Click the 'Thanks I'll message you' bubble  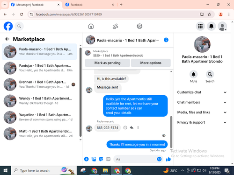point(137,145)
